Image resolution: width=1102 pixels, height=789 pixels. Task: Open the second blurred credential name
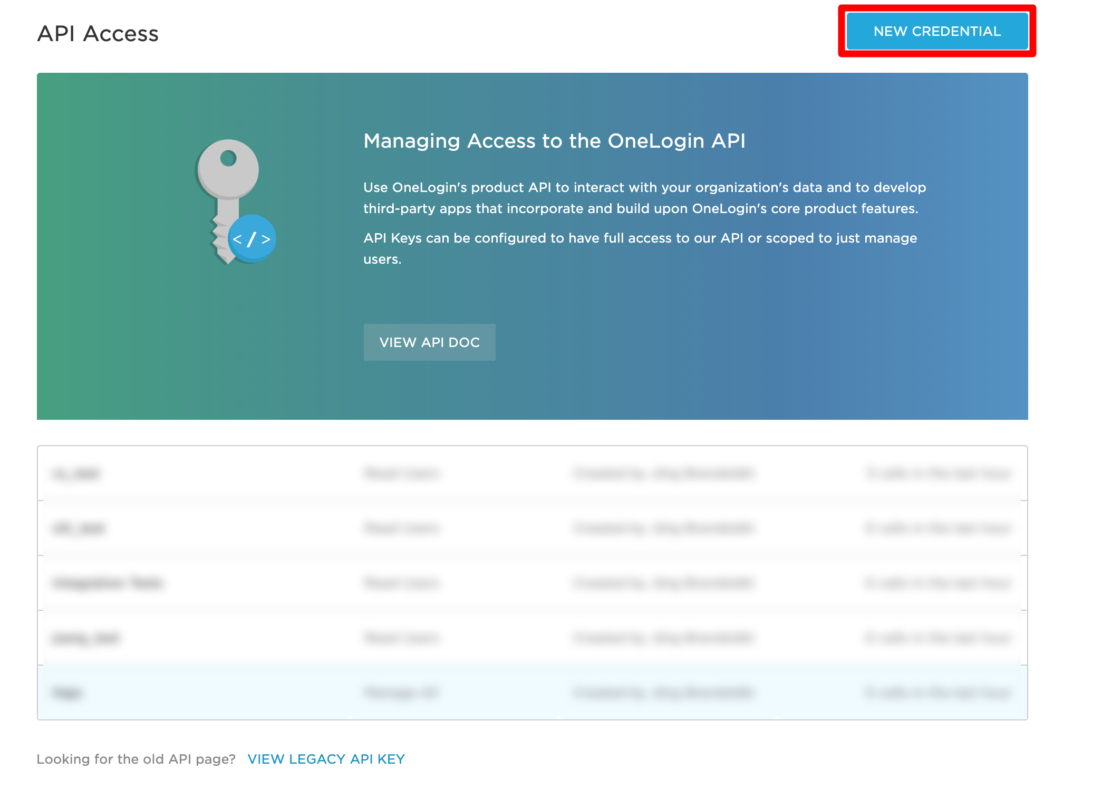79,528
